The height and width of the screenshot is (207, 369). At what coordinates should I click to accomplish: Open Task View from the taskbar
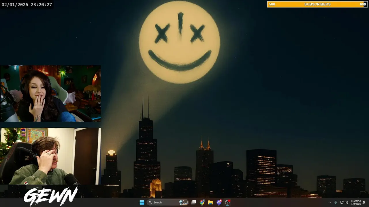(x=194, y=202)
